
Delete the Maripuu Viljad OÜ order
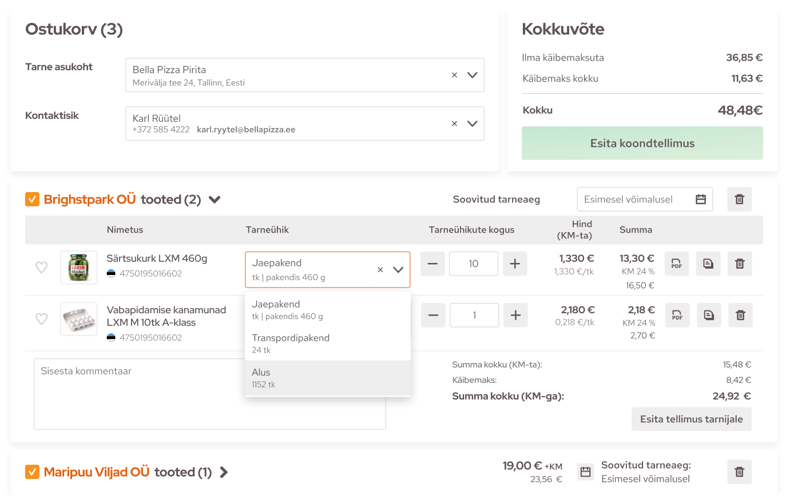click(739, 472)
